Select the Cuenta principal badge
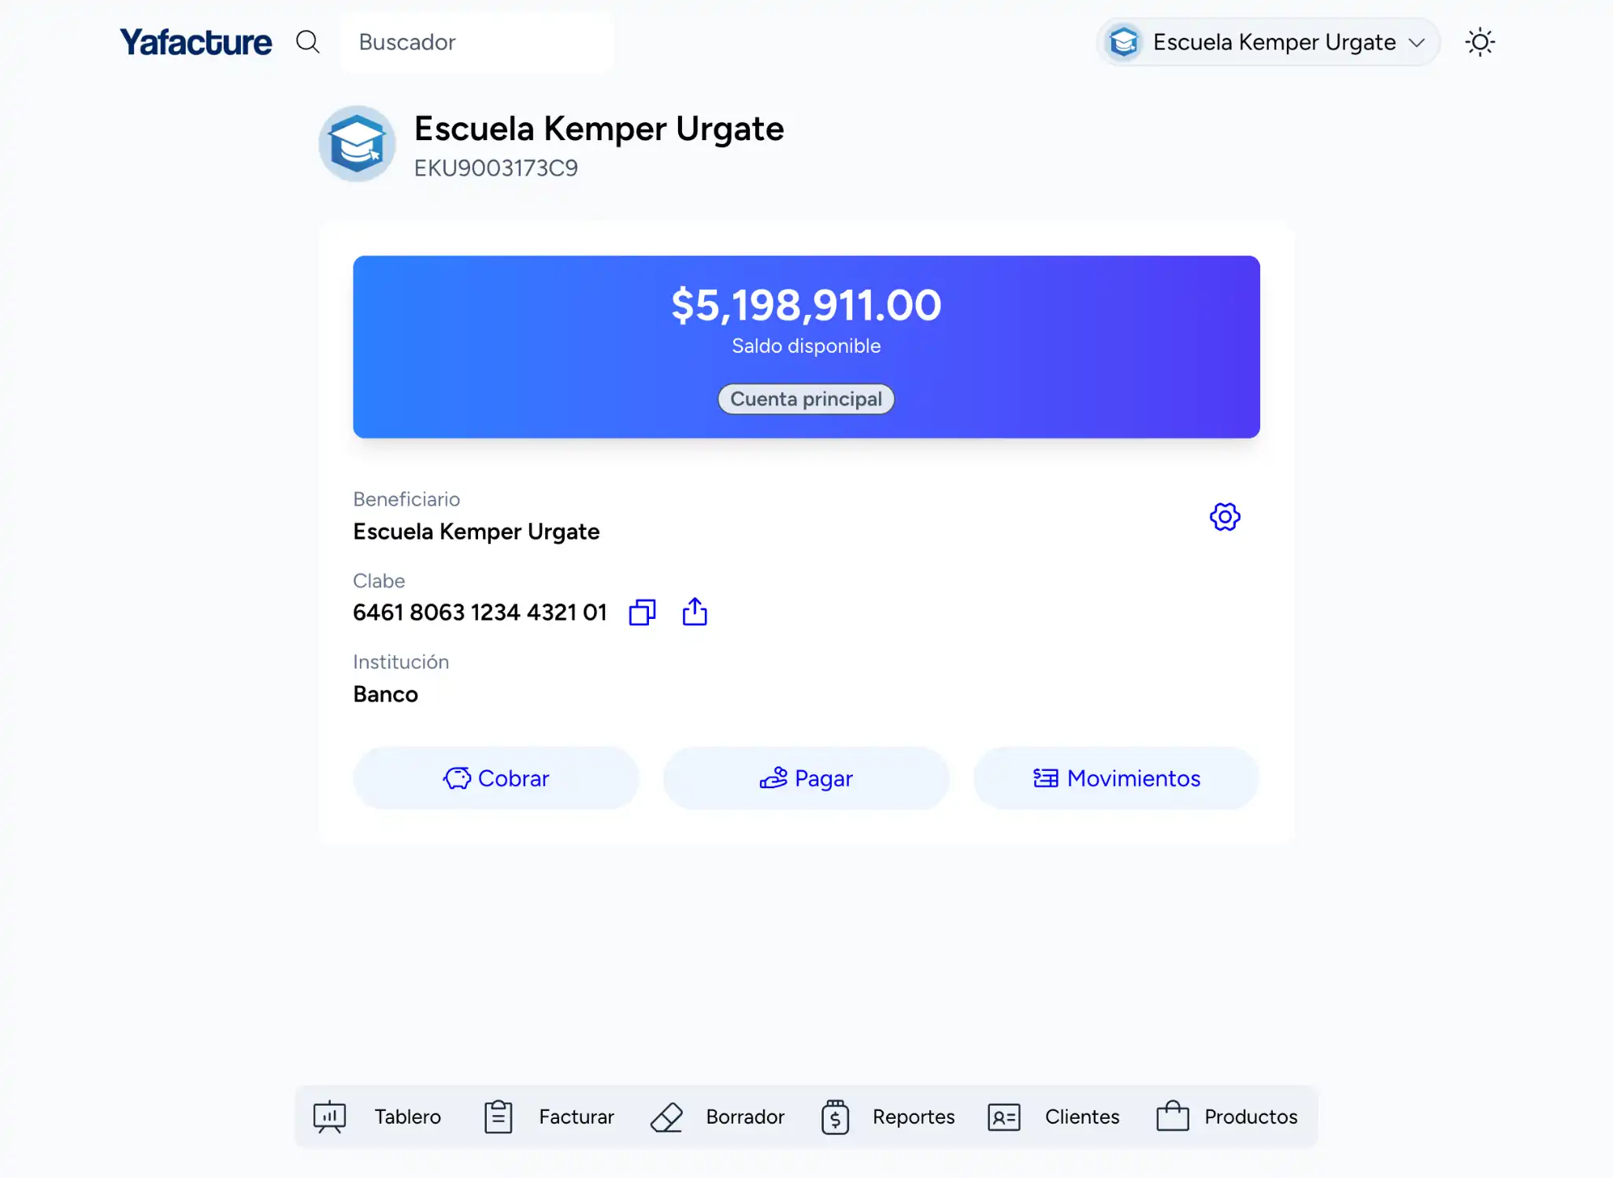 click(806, 398)
